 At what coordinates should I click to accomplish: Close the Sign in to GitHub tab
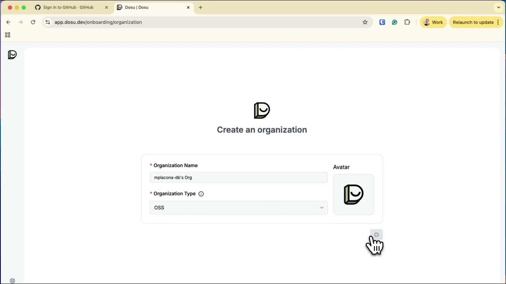tap(106, 7)
